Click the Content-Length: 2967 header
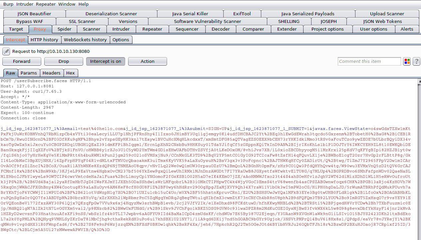 click(27, 107)
